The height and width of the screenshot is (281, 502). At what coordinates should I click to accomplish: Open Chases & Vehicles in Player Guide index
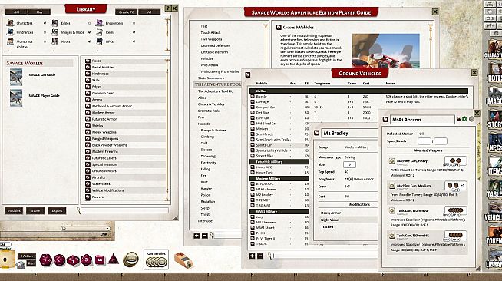point(211,104)
